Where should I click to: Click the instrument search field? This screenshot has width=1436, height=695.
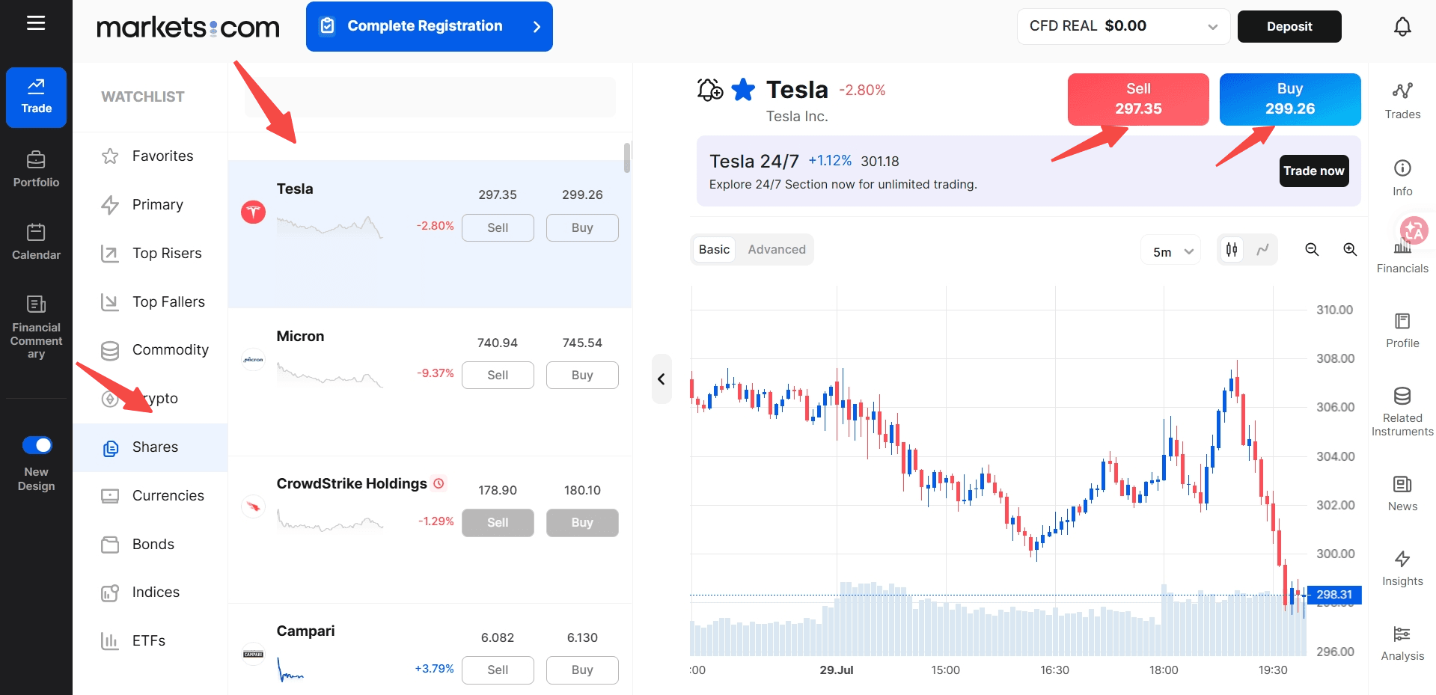coord(430,97)
